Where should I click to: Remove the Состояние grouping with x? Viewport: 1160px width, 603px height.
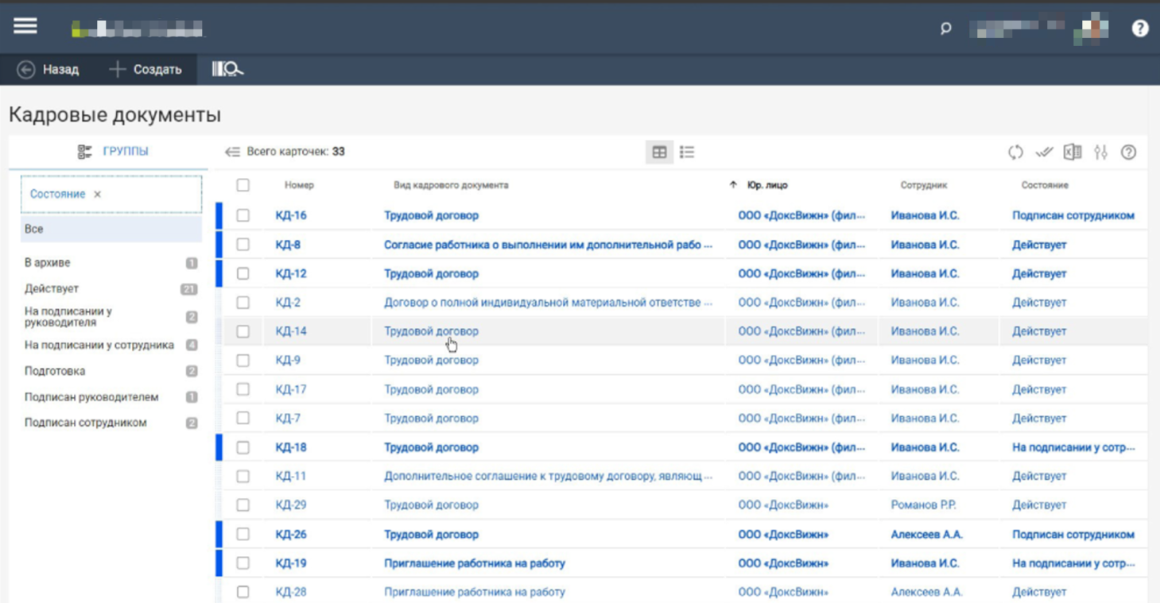click(97, 195)
